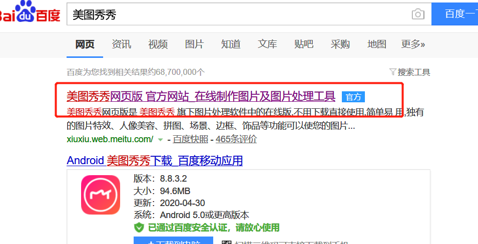
Task: Click the green safety shield icon
Action: pyautogui.click(x=139, y=228)
